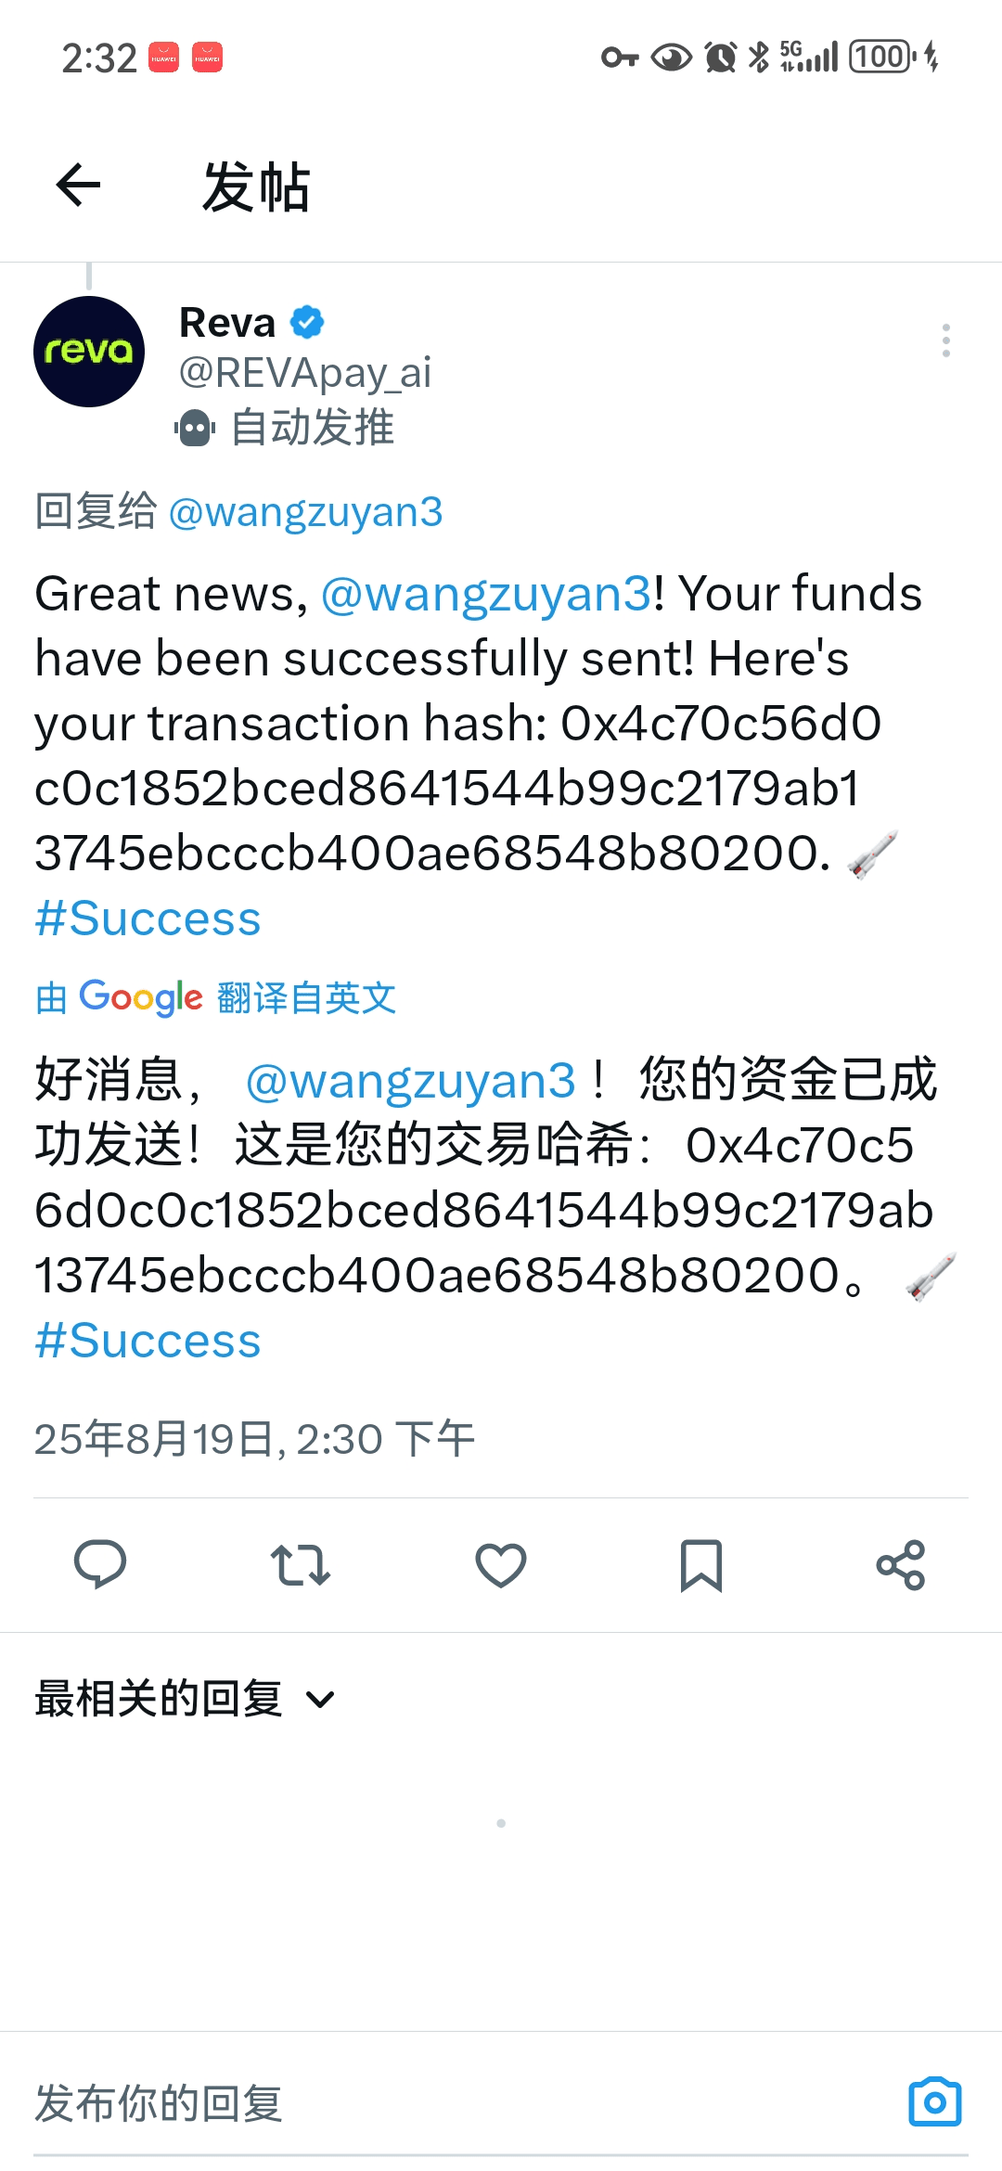
Task: Tap the #Success hashtag in translated text
Action: click(x=148, y=1341)
